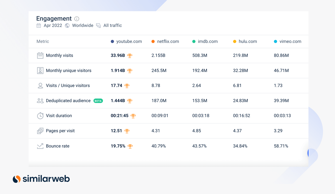Click the blue circular widget on the right edge
The height and width of the screenshot is (194, 335).
(308, 153)
